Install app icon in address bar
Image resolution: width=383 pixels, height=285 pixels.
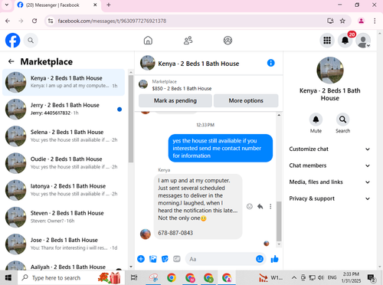click(x=330, y=21)
